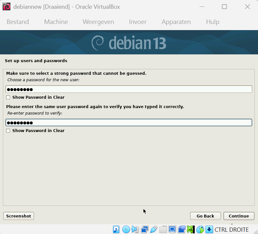Minimize the VirtualBox window
Image resolution: width=258 pixels, height=234 pixels.
click(x=202, y=7)
